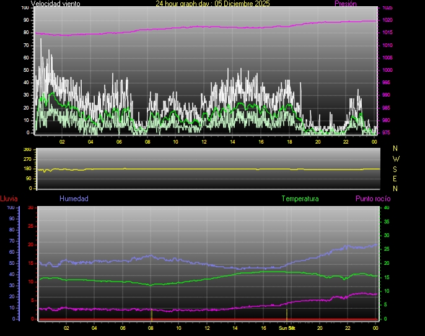The width and height of the screenshot is (425, 336).
Task: Select the Temperatura legend label
Action: [x=300, y=199]
